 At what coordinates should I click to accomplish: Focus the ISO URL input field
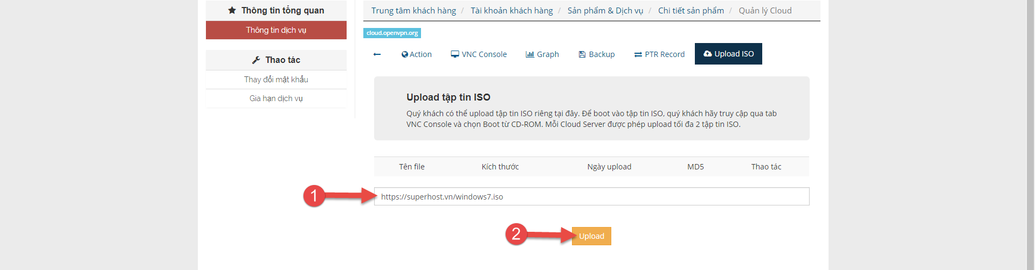pos(591,197)
